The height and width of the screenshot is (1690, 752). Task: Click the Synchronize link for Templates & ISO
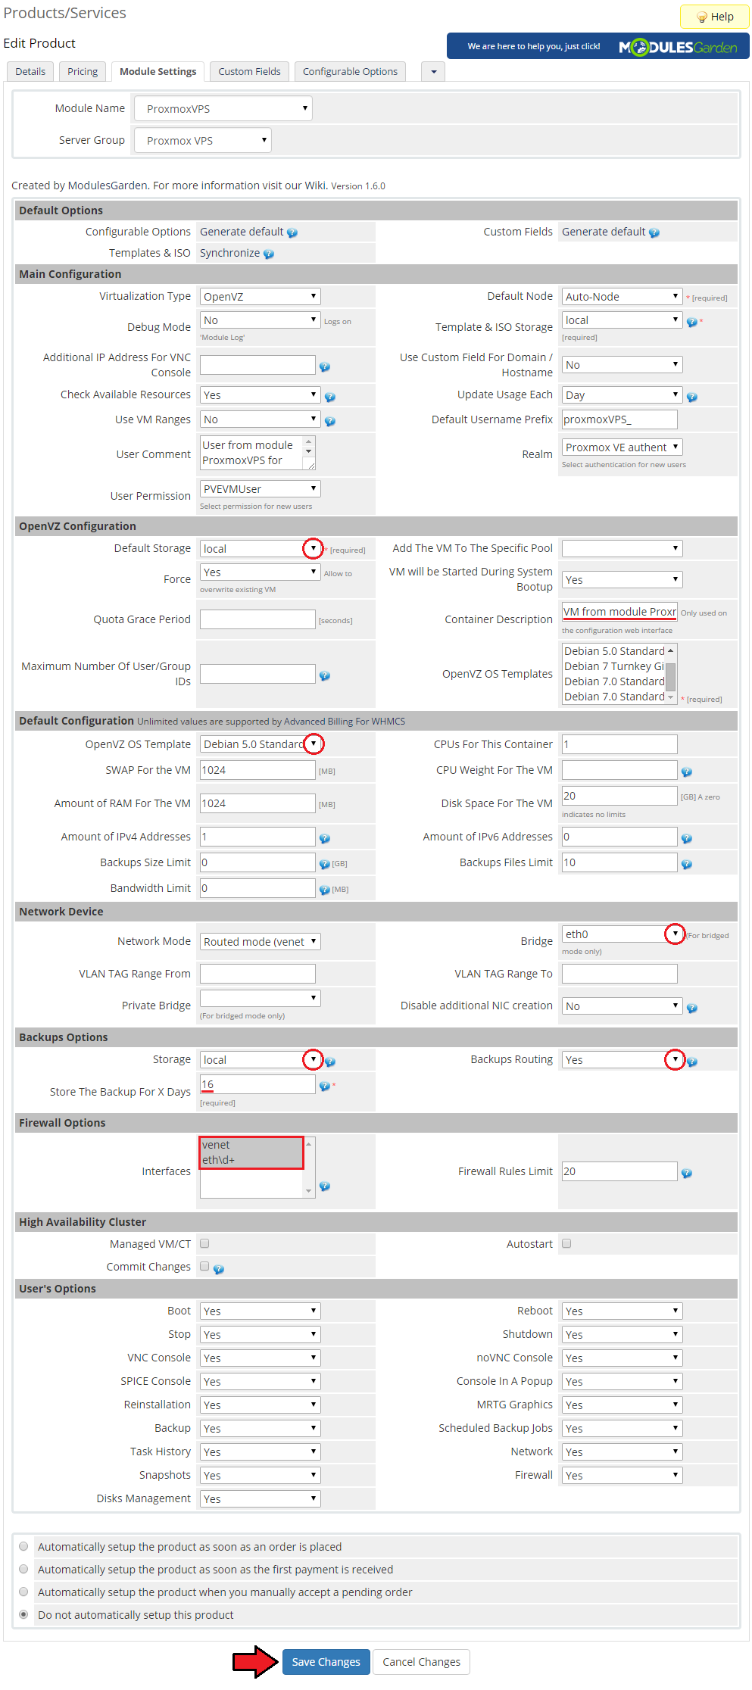pos(229,253)
